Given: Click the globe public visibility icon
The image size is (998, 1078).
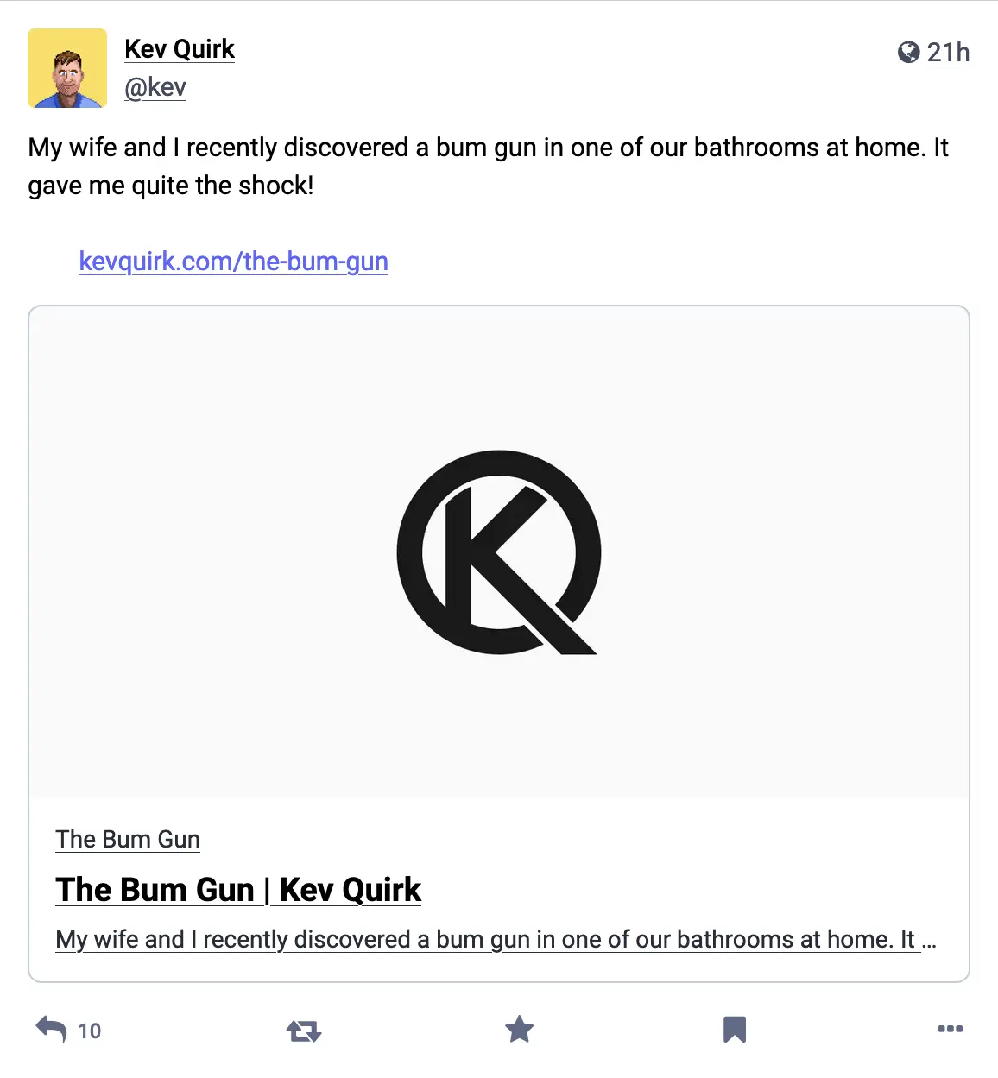Looking at the screenshot, I should coord(908,53).
